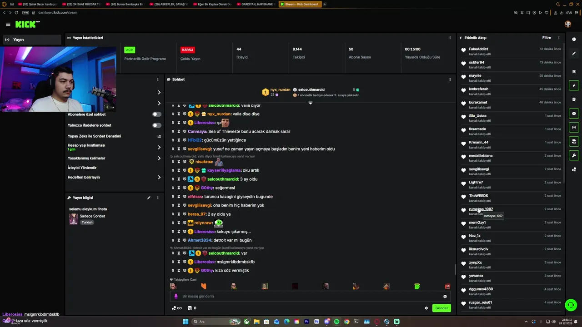
Task: Toggle the broadcast signal sidebar icon
Action: point(574,128)
